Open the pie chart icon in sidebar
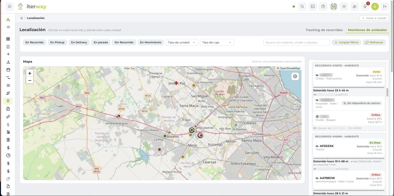The width and height of the screenshot is (394, 196). (8, 155)
